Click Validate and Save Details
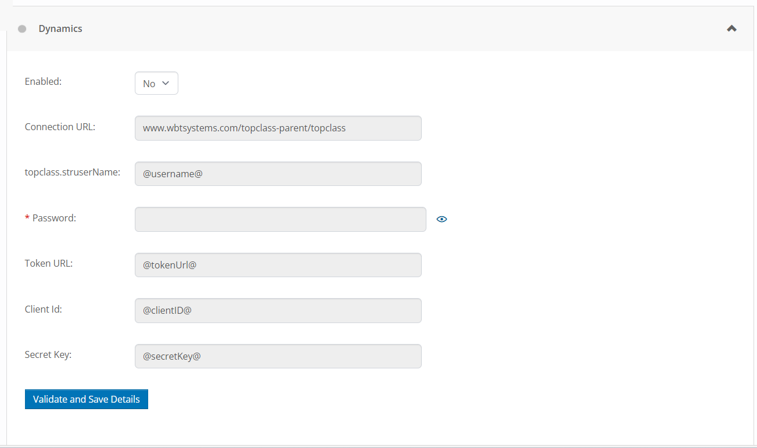This screenshot has height=448, width=757. 87,399
